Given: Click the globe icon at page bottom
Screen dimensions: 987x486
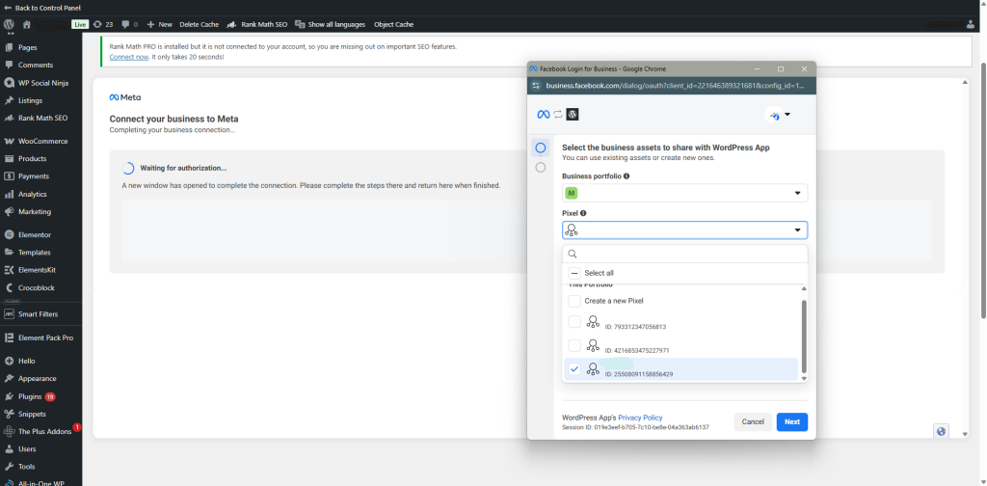Looking at the screenshot, I should click(x=942, y=431).
